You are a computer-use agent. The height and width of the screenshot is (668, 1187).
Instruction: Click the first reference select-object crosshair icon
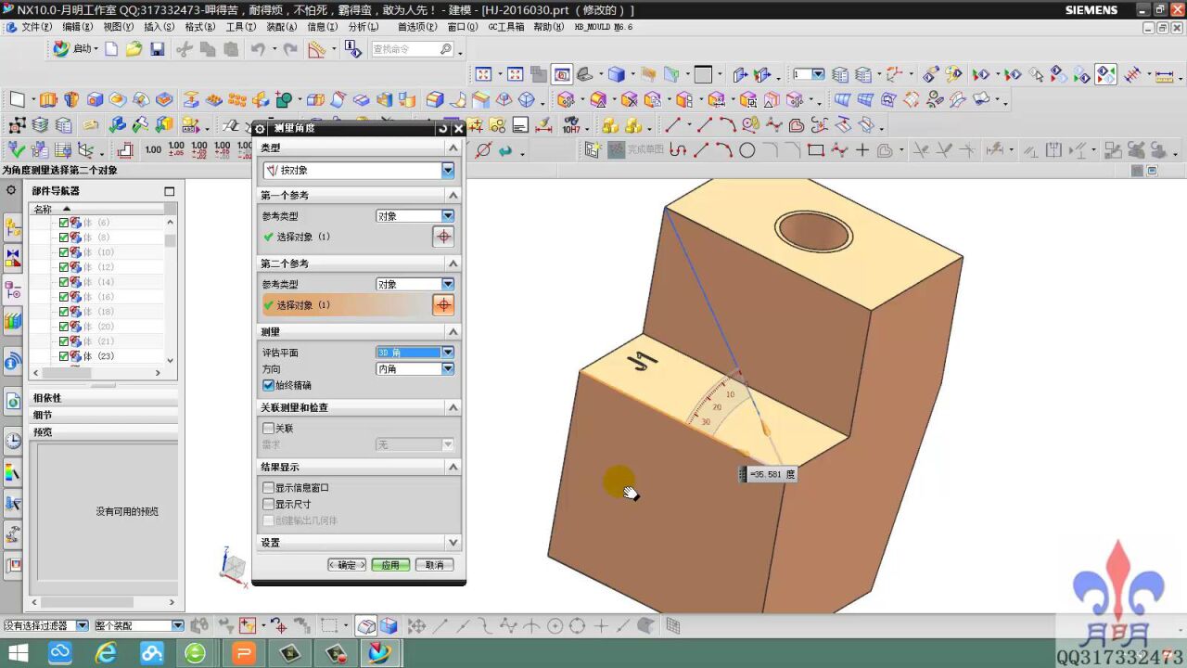click(443, 237)
